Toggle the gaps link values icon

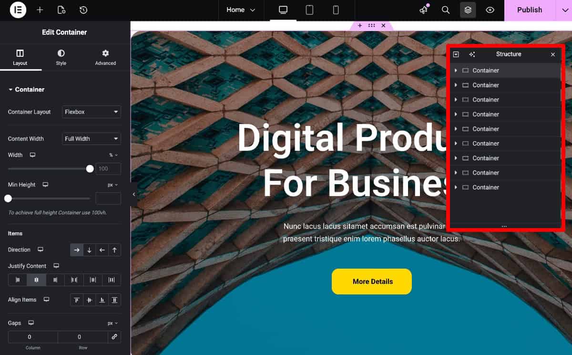(x=114, y=337)
